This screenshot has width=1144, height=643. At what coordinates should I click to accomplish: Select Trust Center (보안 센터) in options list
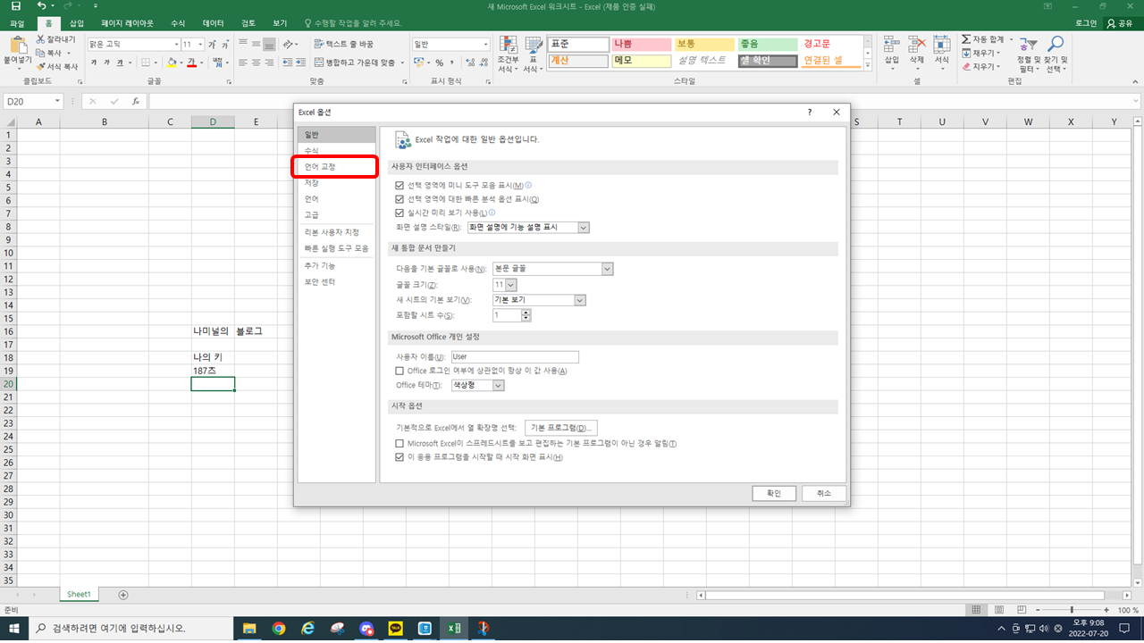(x=337, y=282)
